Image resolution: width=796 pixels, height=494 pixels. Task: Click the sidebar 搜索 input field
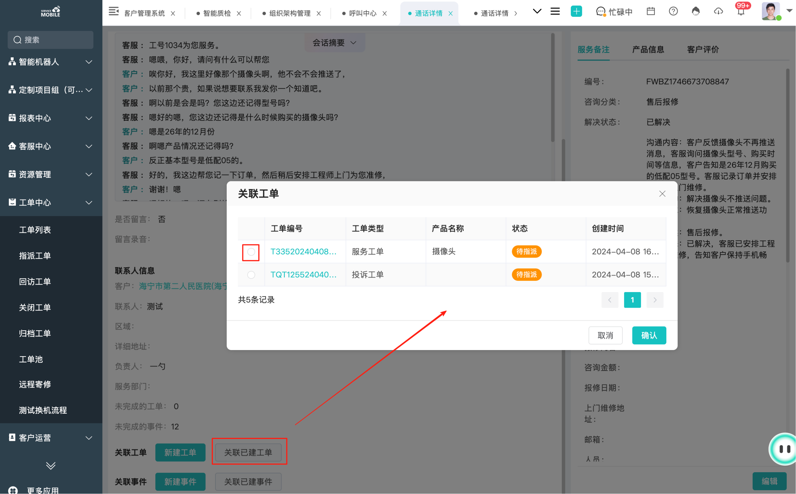[x=51, y=40]
